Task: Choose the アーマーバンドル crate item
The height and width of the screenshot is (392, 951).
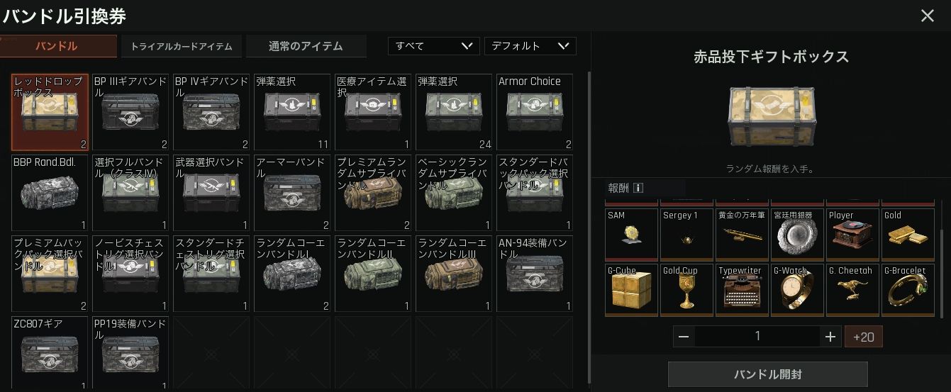Action: click(292, 193)
